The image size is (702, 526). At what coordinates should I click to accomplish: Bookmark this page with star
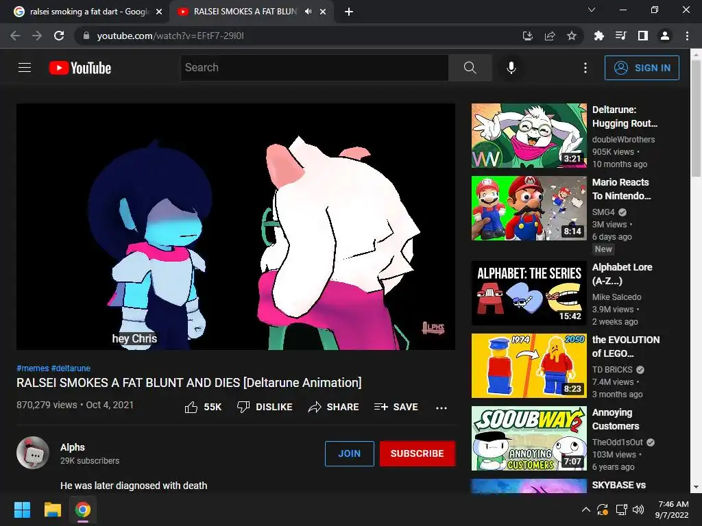[x=572, y=36]
